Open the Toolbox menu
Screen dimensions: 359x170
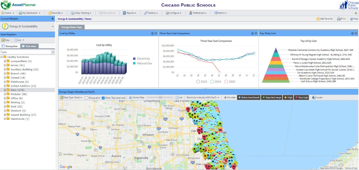pos(151,13)
